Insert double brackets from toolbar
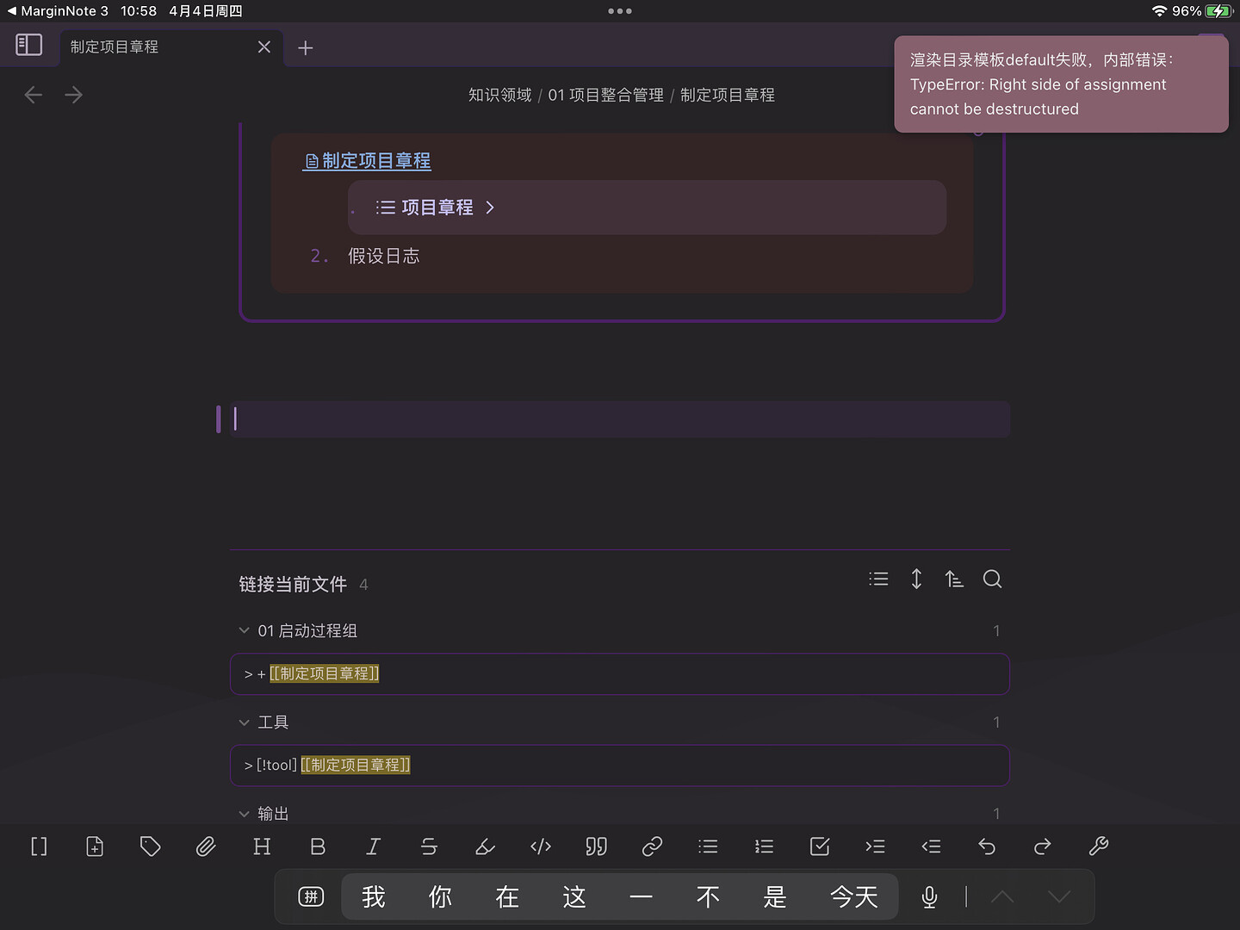 click(x=39, y=846)
